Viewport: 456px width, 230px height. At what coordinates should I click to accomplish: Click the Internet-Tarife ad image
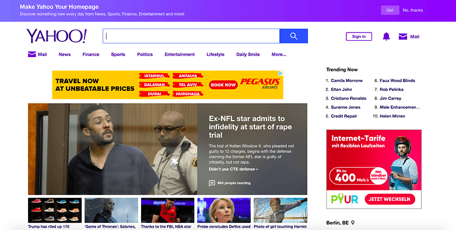374,160
